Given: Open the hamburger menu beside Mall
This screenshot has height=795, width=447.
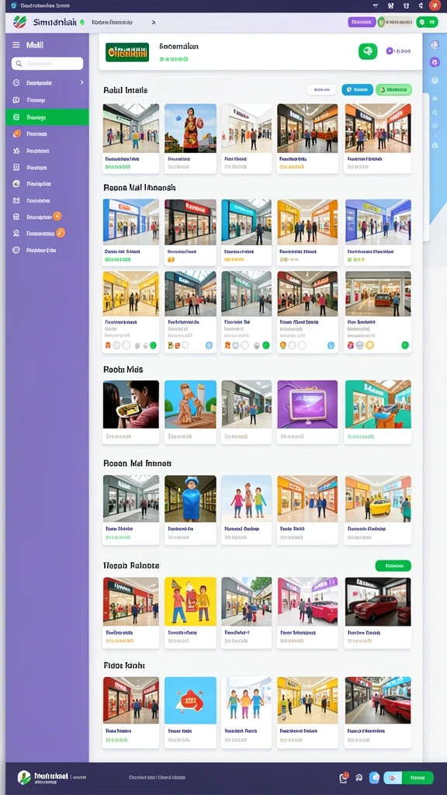Looking at the screenshot, I should (16, 45).
